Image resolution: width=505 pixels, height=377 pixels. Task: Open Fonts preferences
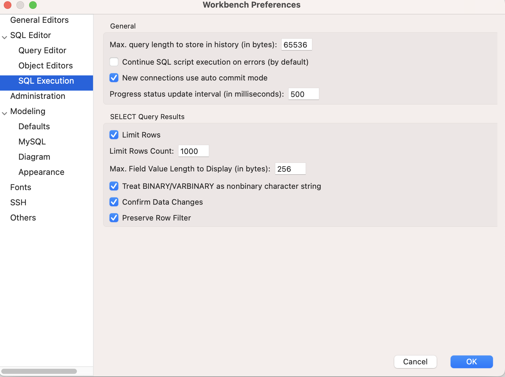(x=21, y=187)
